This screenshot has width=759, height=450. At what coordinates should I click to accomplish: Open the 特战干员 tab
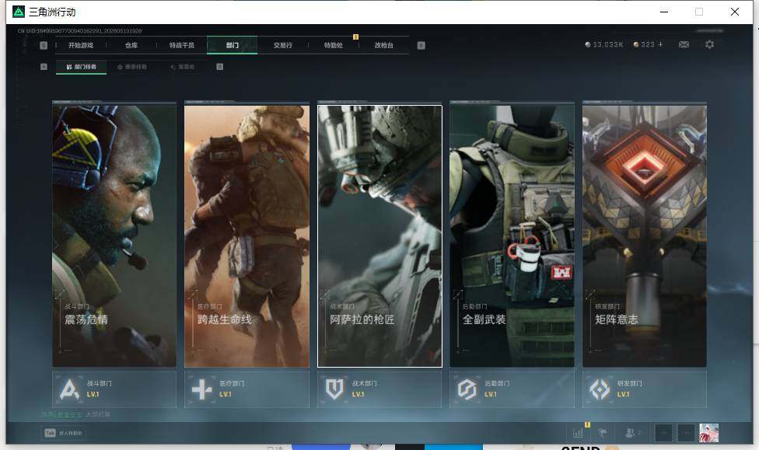181,45
